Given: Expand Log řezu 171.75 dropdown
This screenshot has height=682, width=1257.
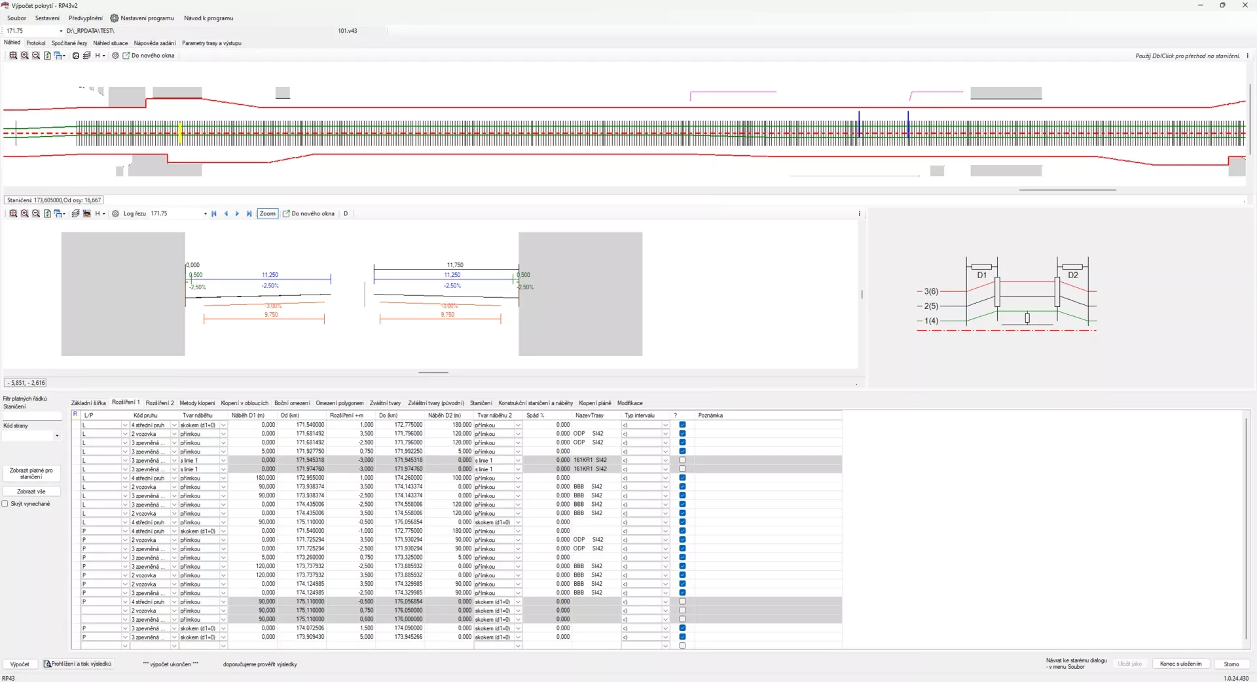Looking at the screenshot, I should (205, 213).
